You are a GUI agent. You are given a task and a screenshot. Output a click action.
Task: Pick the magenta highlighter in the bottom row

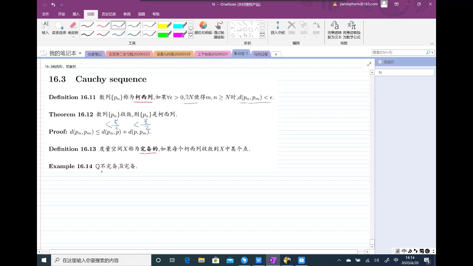[180, 34]
